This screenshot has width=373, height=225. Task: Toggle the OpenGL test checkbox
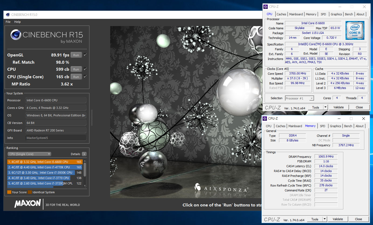pos(85,55)
